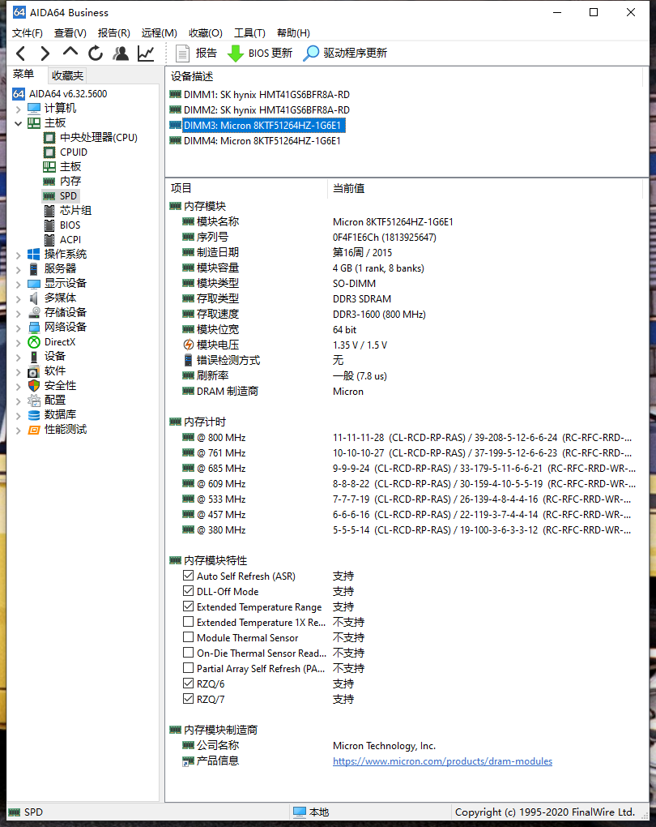Select CPUID in the tree

73,152
